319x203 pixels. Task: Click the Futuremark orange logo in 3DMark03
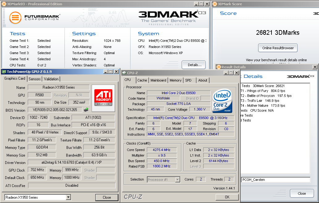(15, 18)
